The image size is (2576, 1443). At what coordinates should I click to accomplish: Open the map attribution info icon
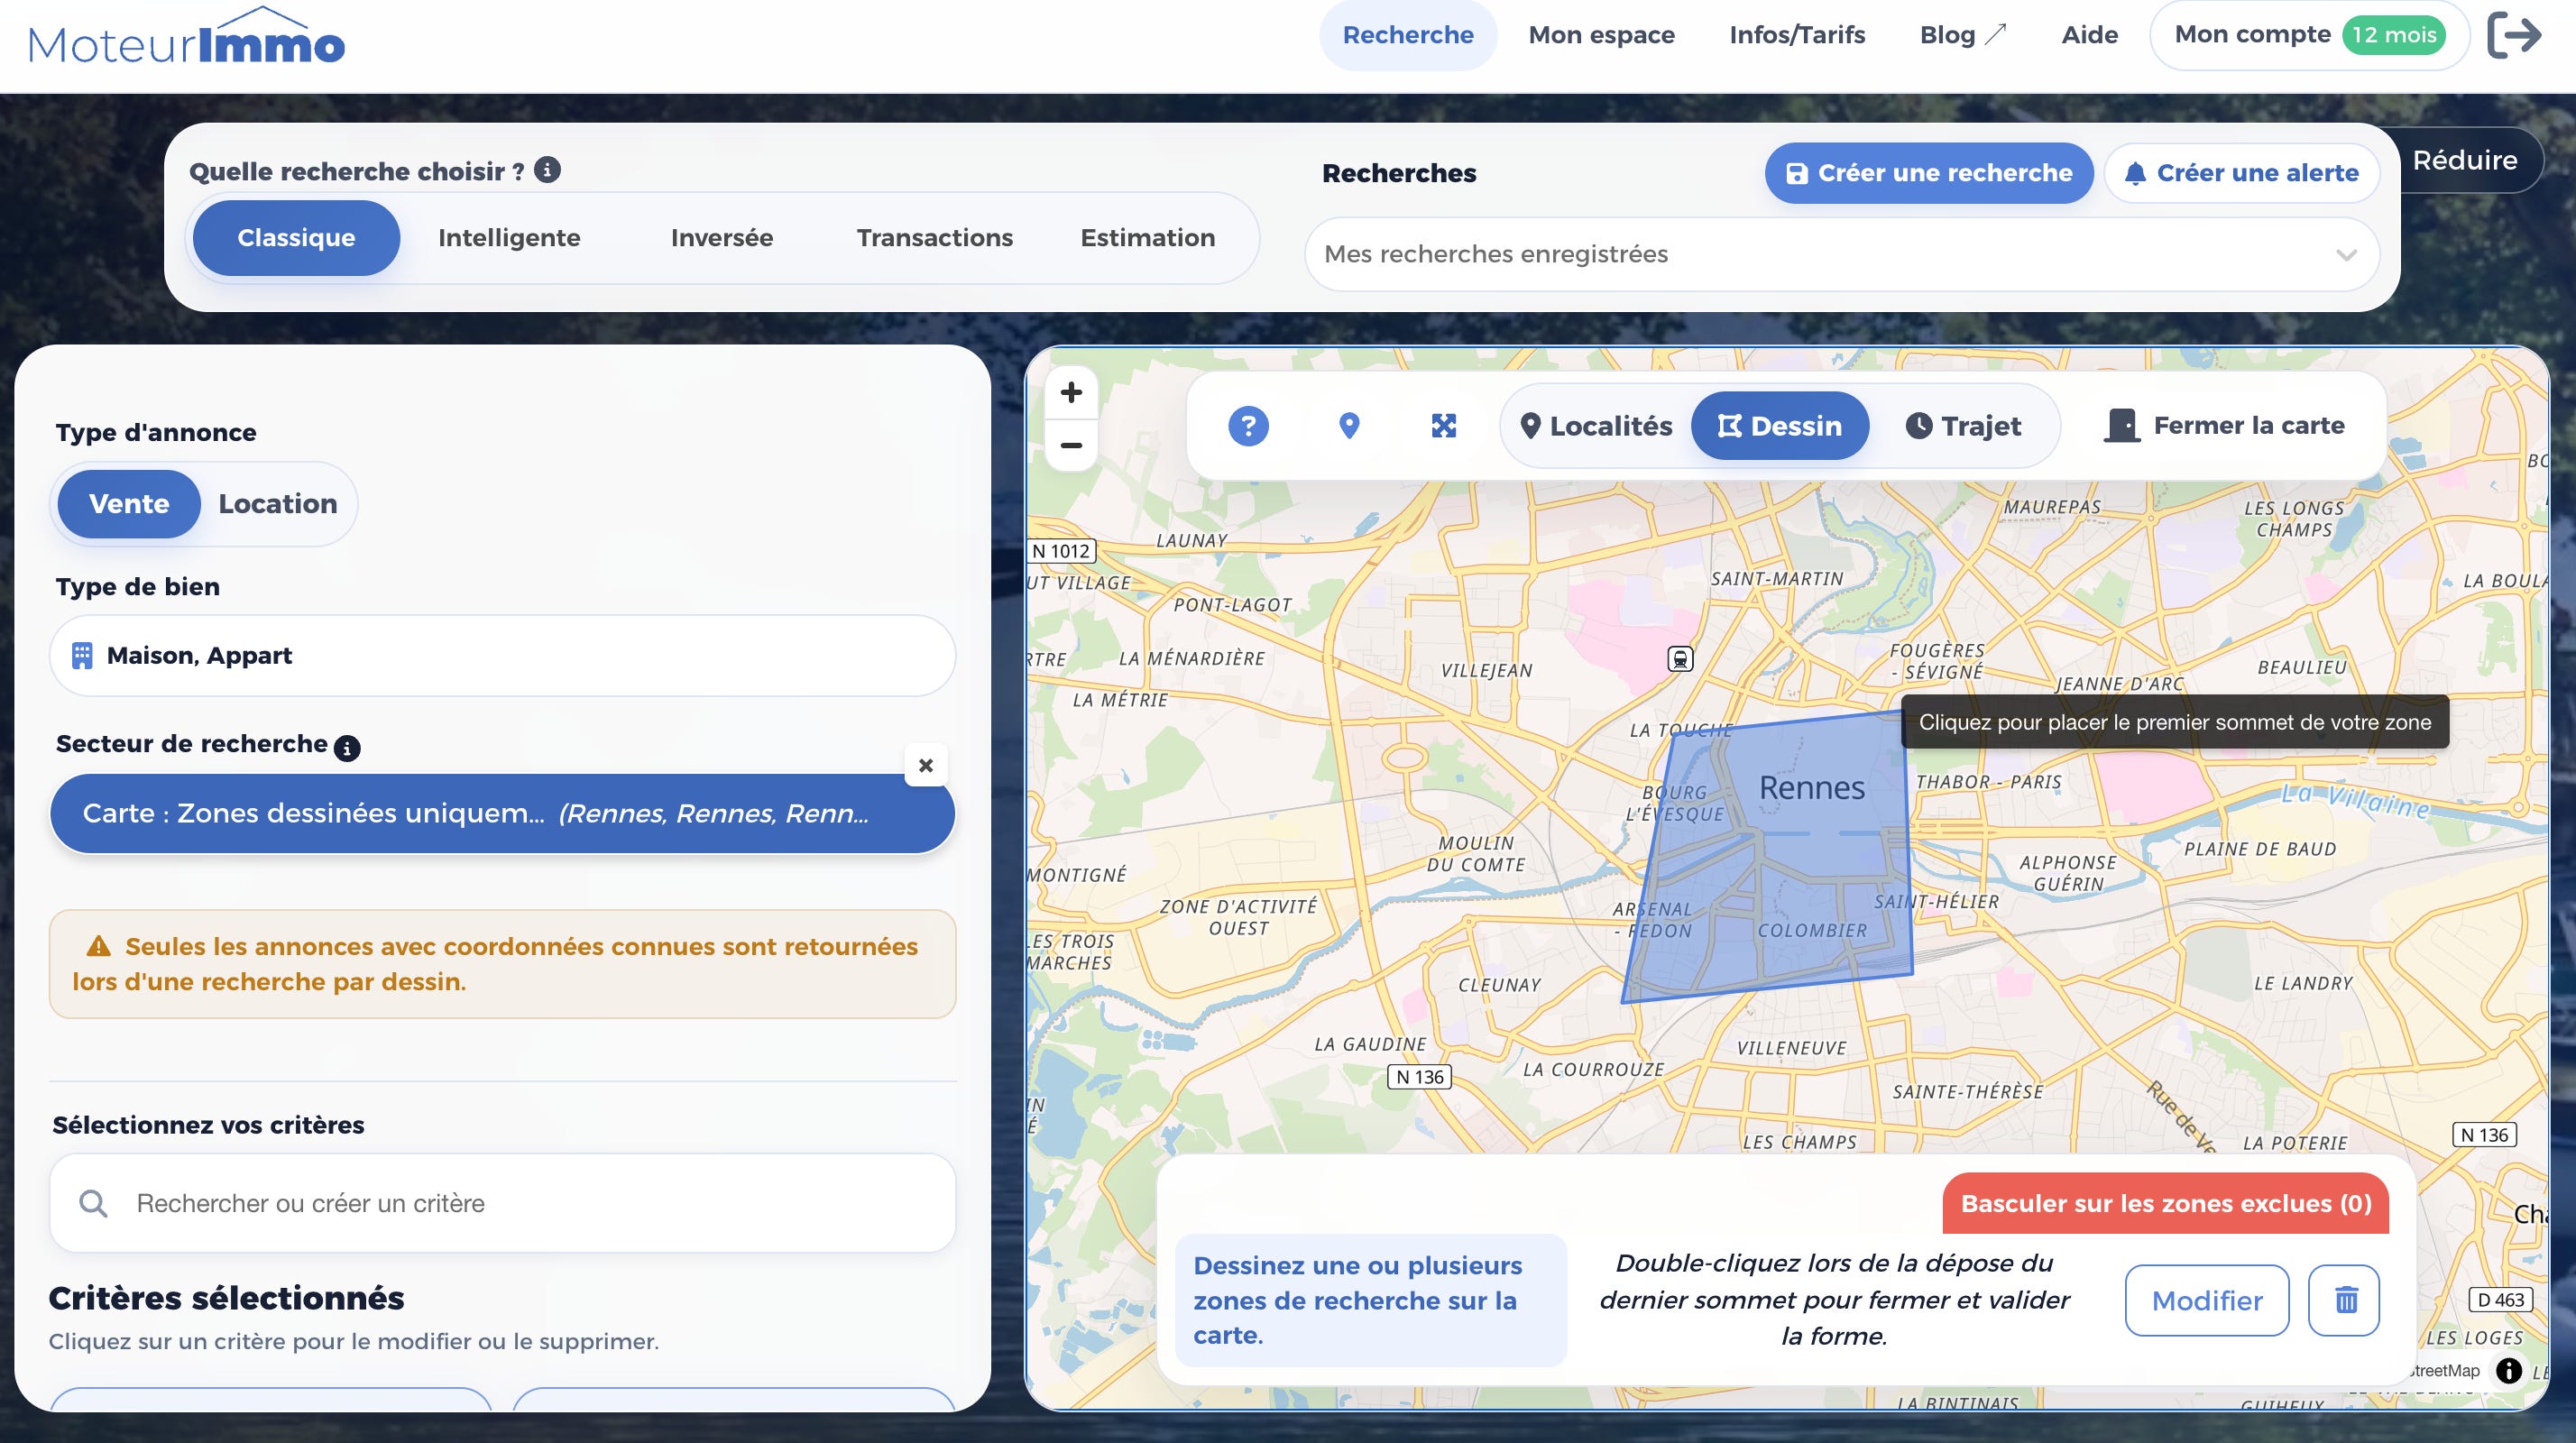pyautogui.click(x=2508, y=1370)
